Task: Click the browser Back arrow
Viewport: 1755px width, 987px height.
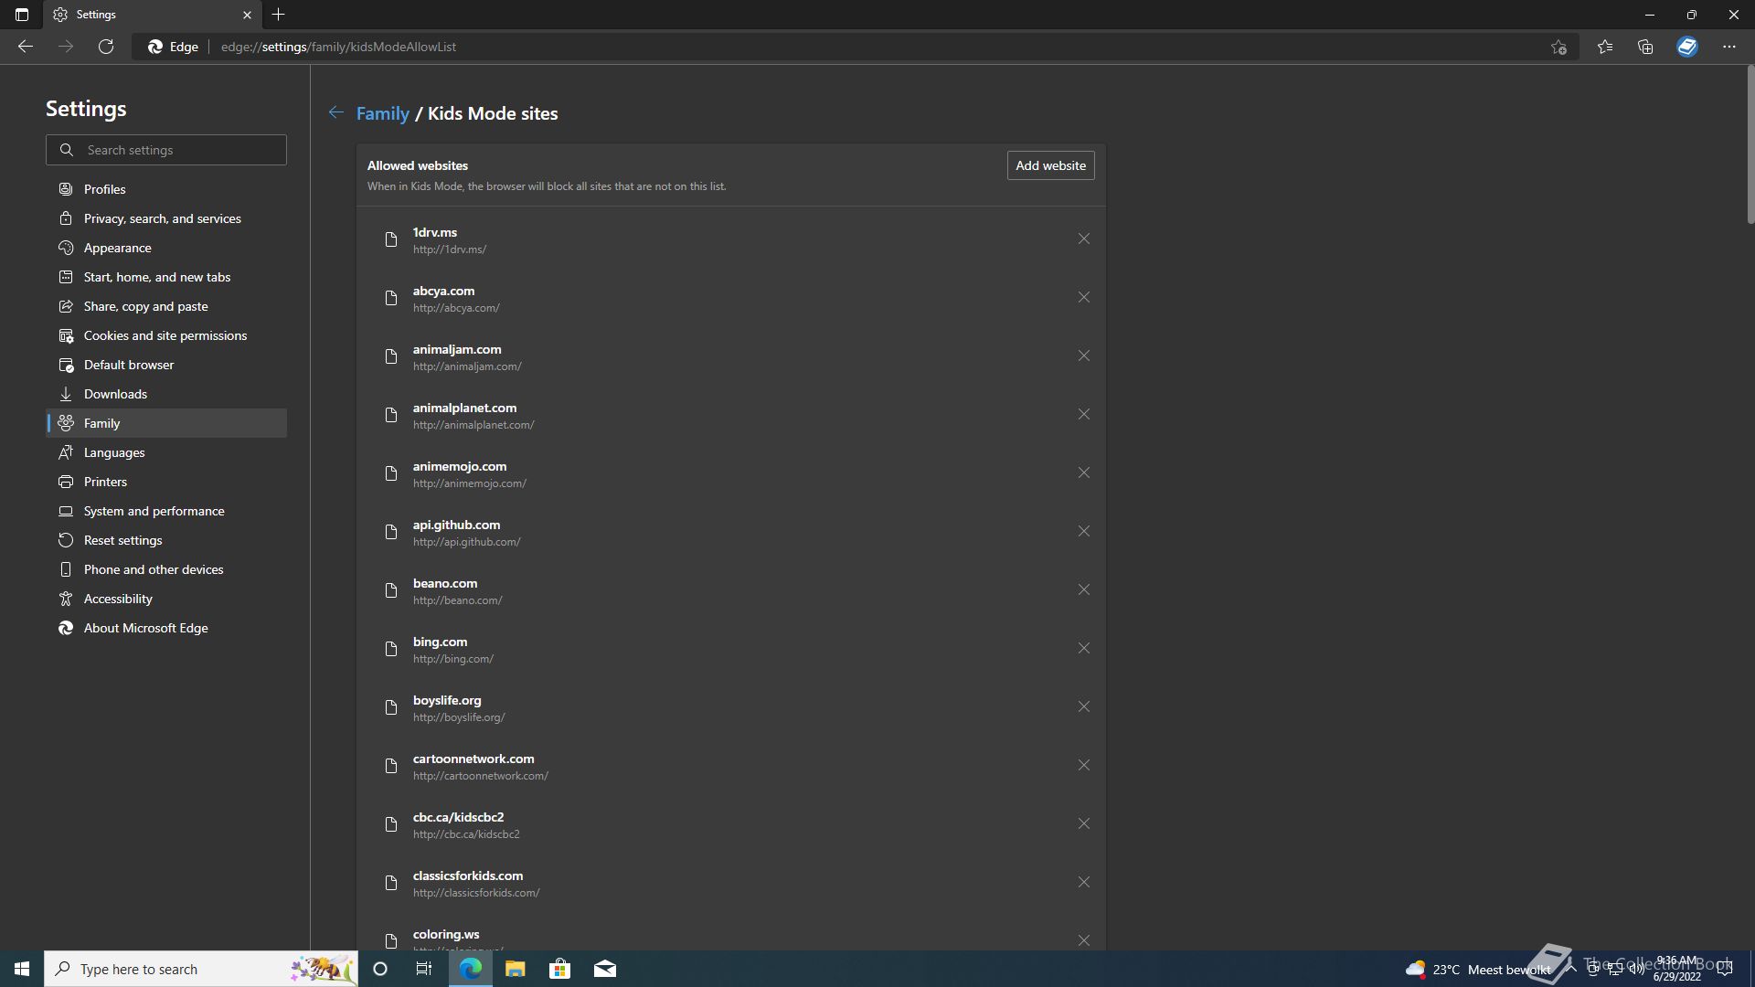Action: coord(26,47)
